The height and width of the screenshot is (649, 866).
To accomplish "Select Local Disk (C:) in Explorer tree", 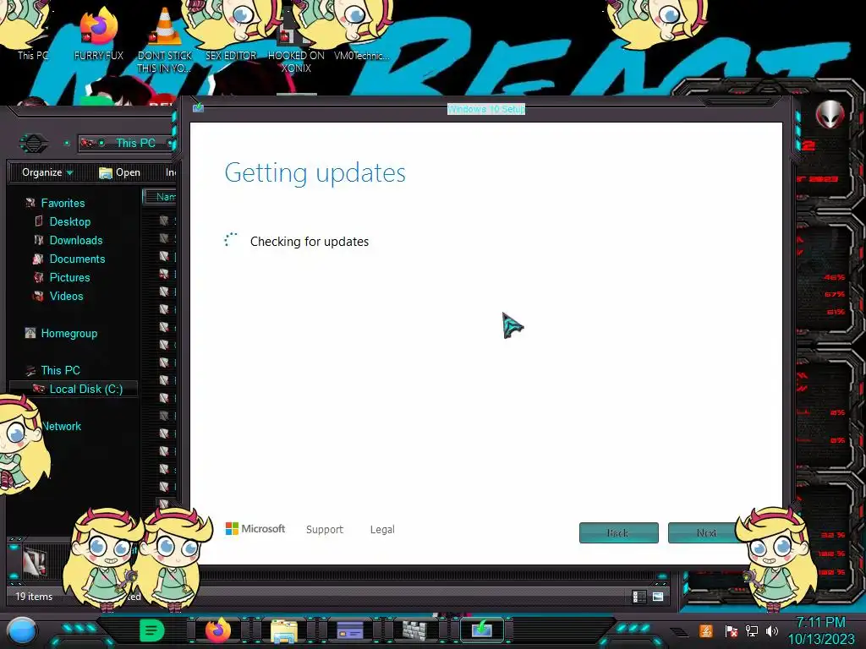I will pos(85,389).
